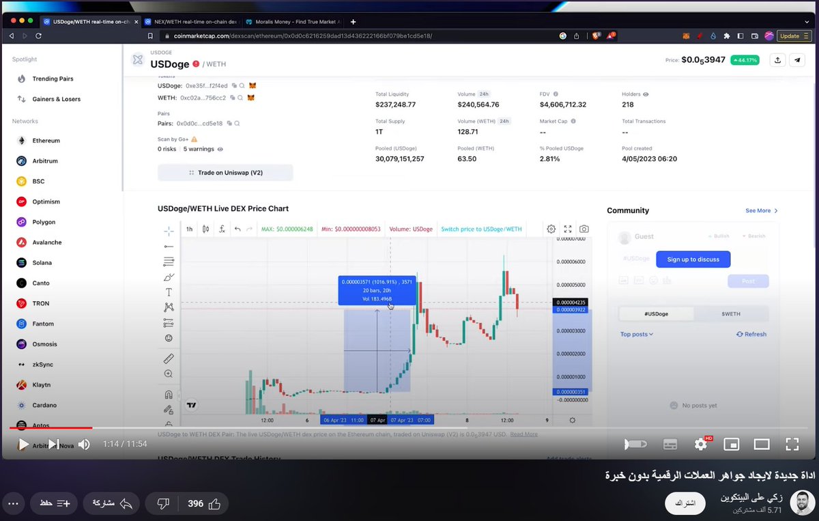Open the emoji icons tool
Viewport: 819px width, 521px height.
click(x=169, y=338)
